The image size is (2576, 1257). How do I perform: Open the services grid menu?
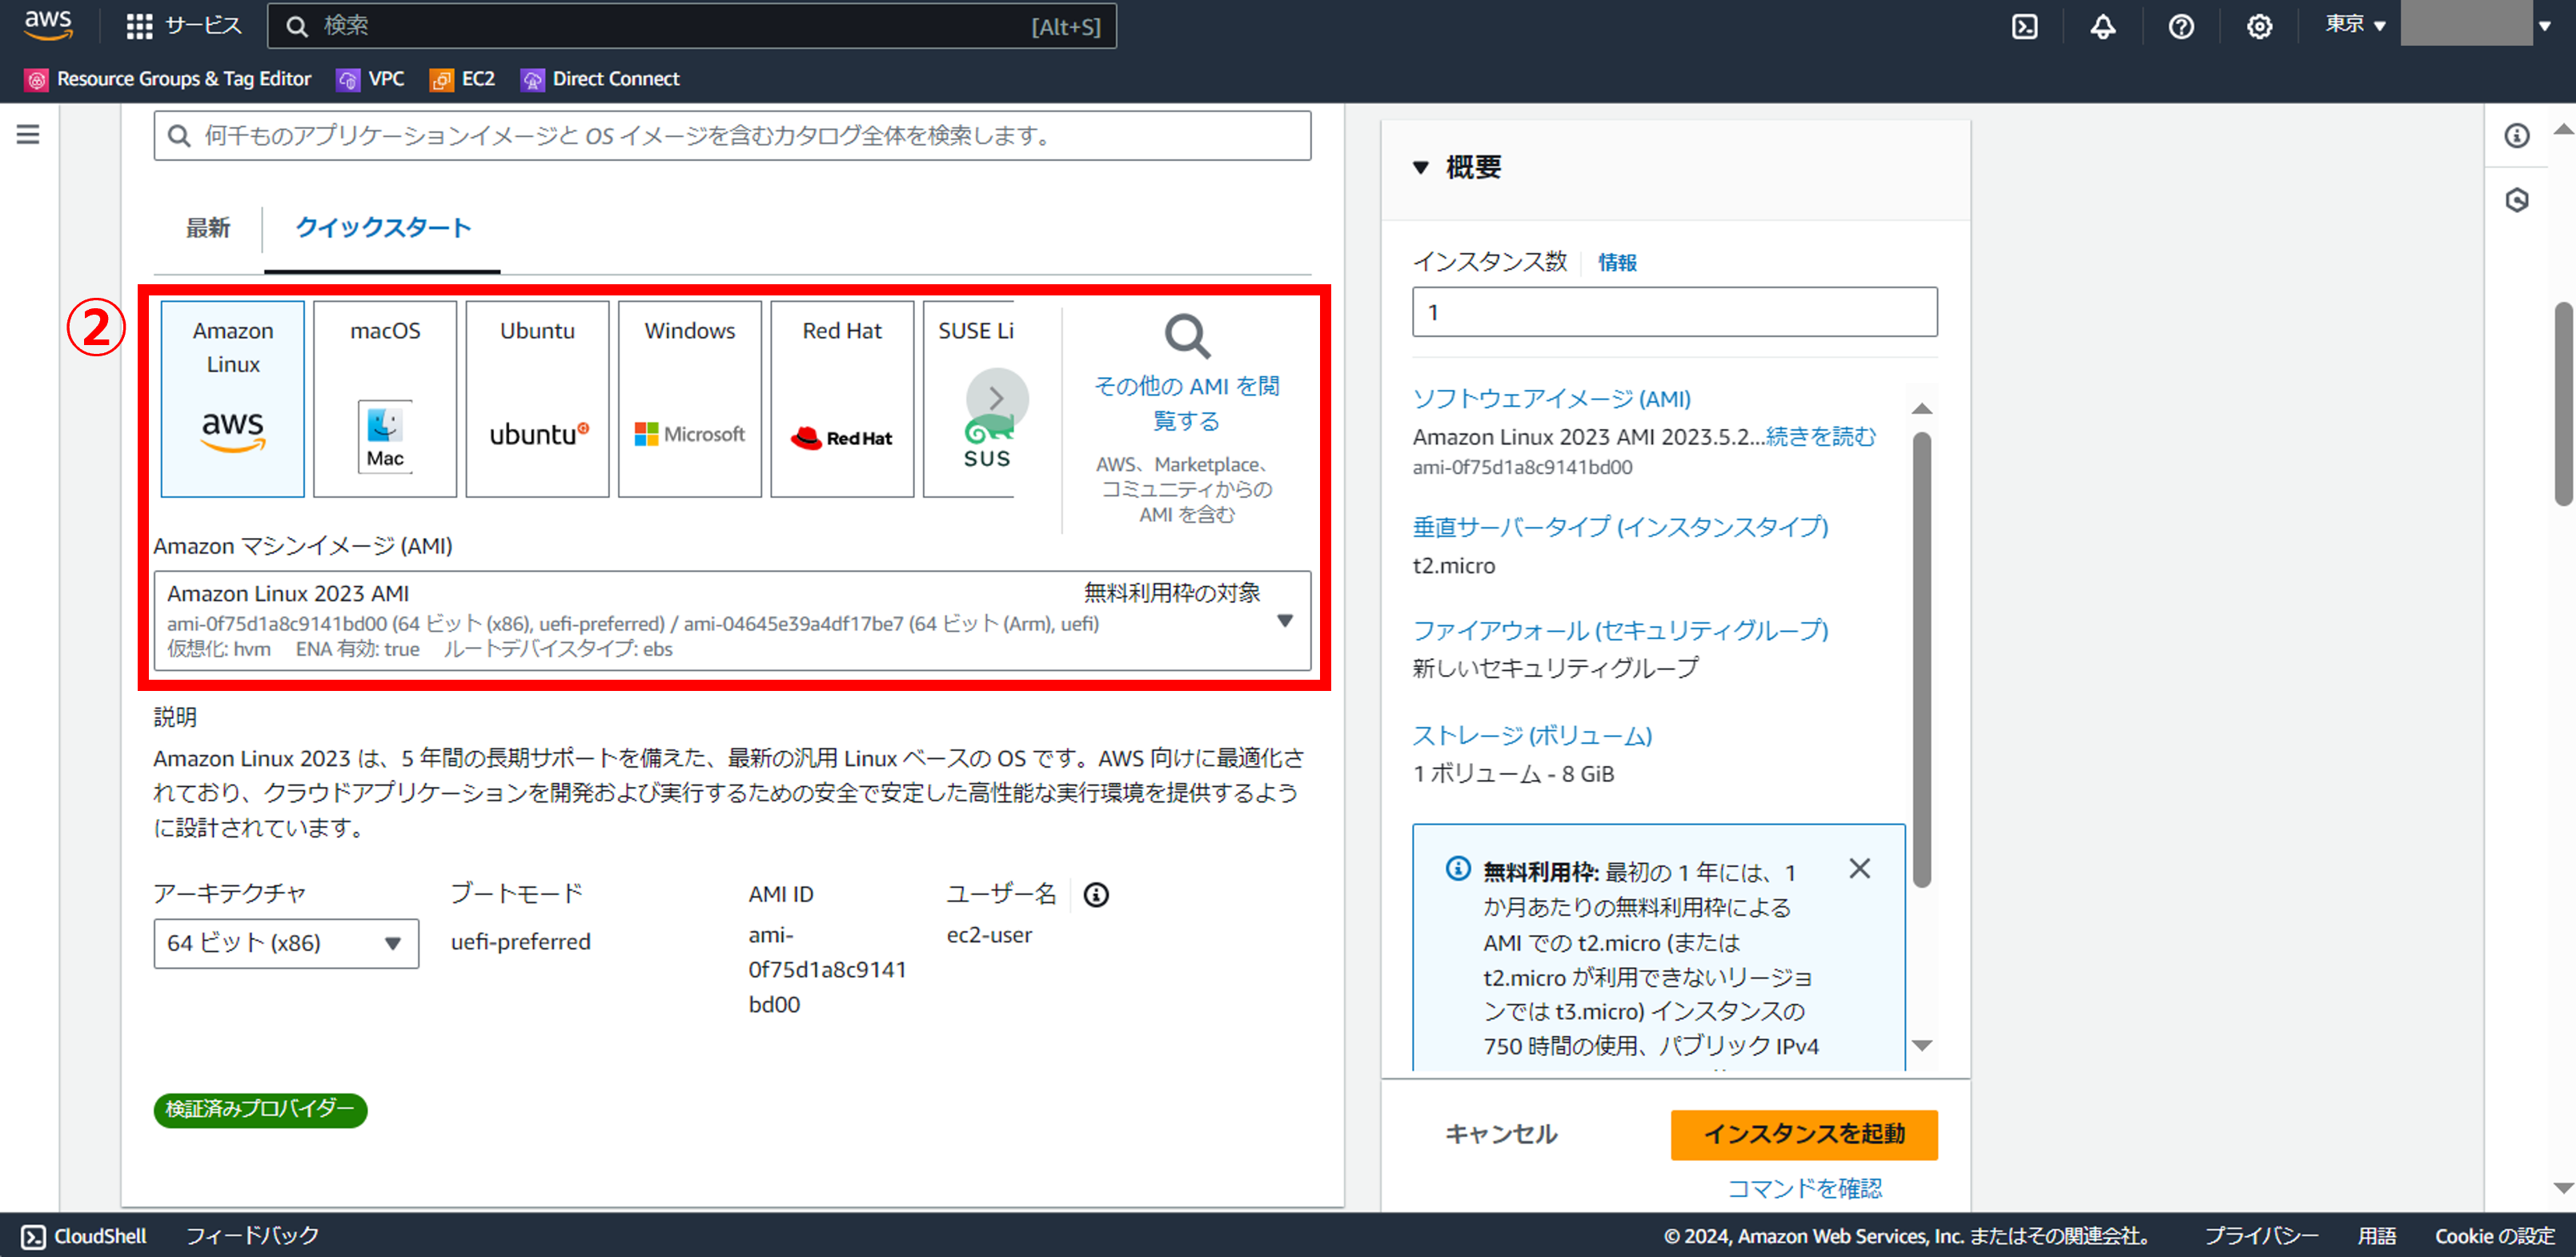coord(139,26)
